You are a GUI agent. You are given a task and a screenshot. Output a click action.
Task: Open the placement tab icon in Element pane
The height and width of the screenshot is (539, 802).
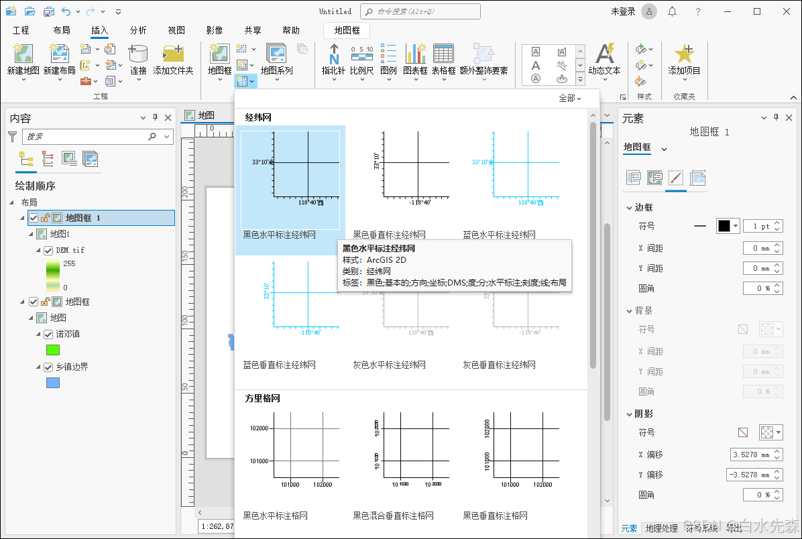pos(697,178)
